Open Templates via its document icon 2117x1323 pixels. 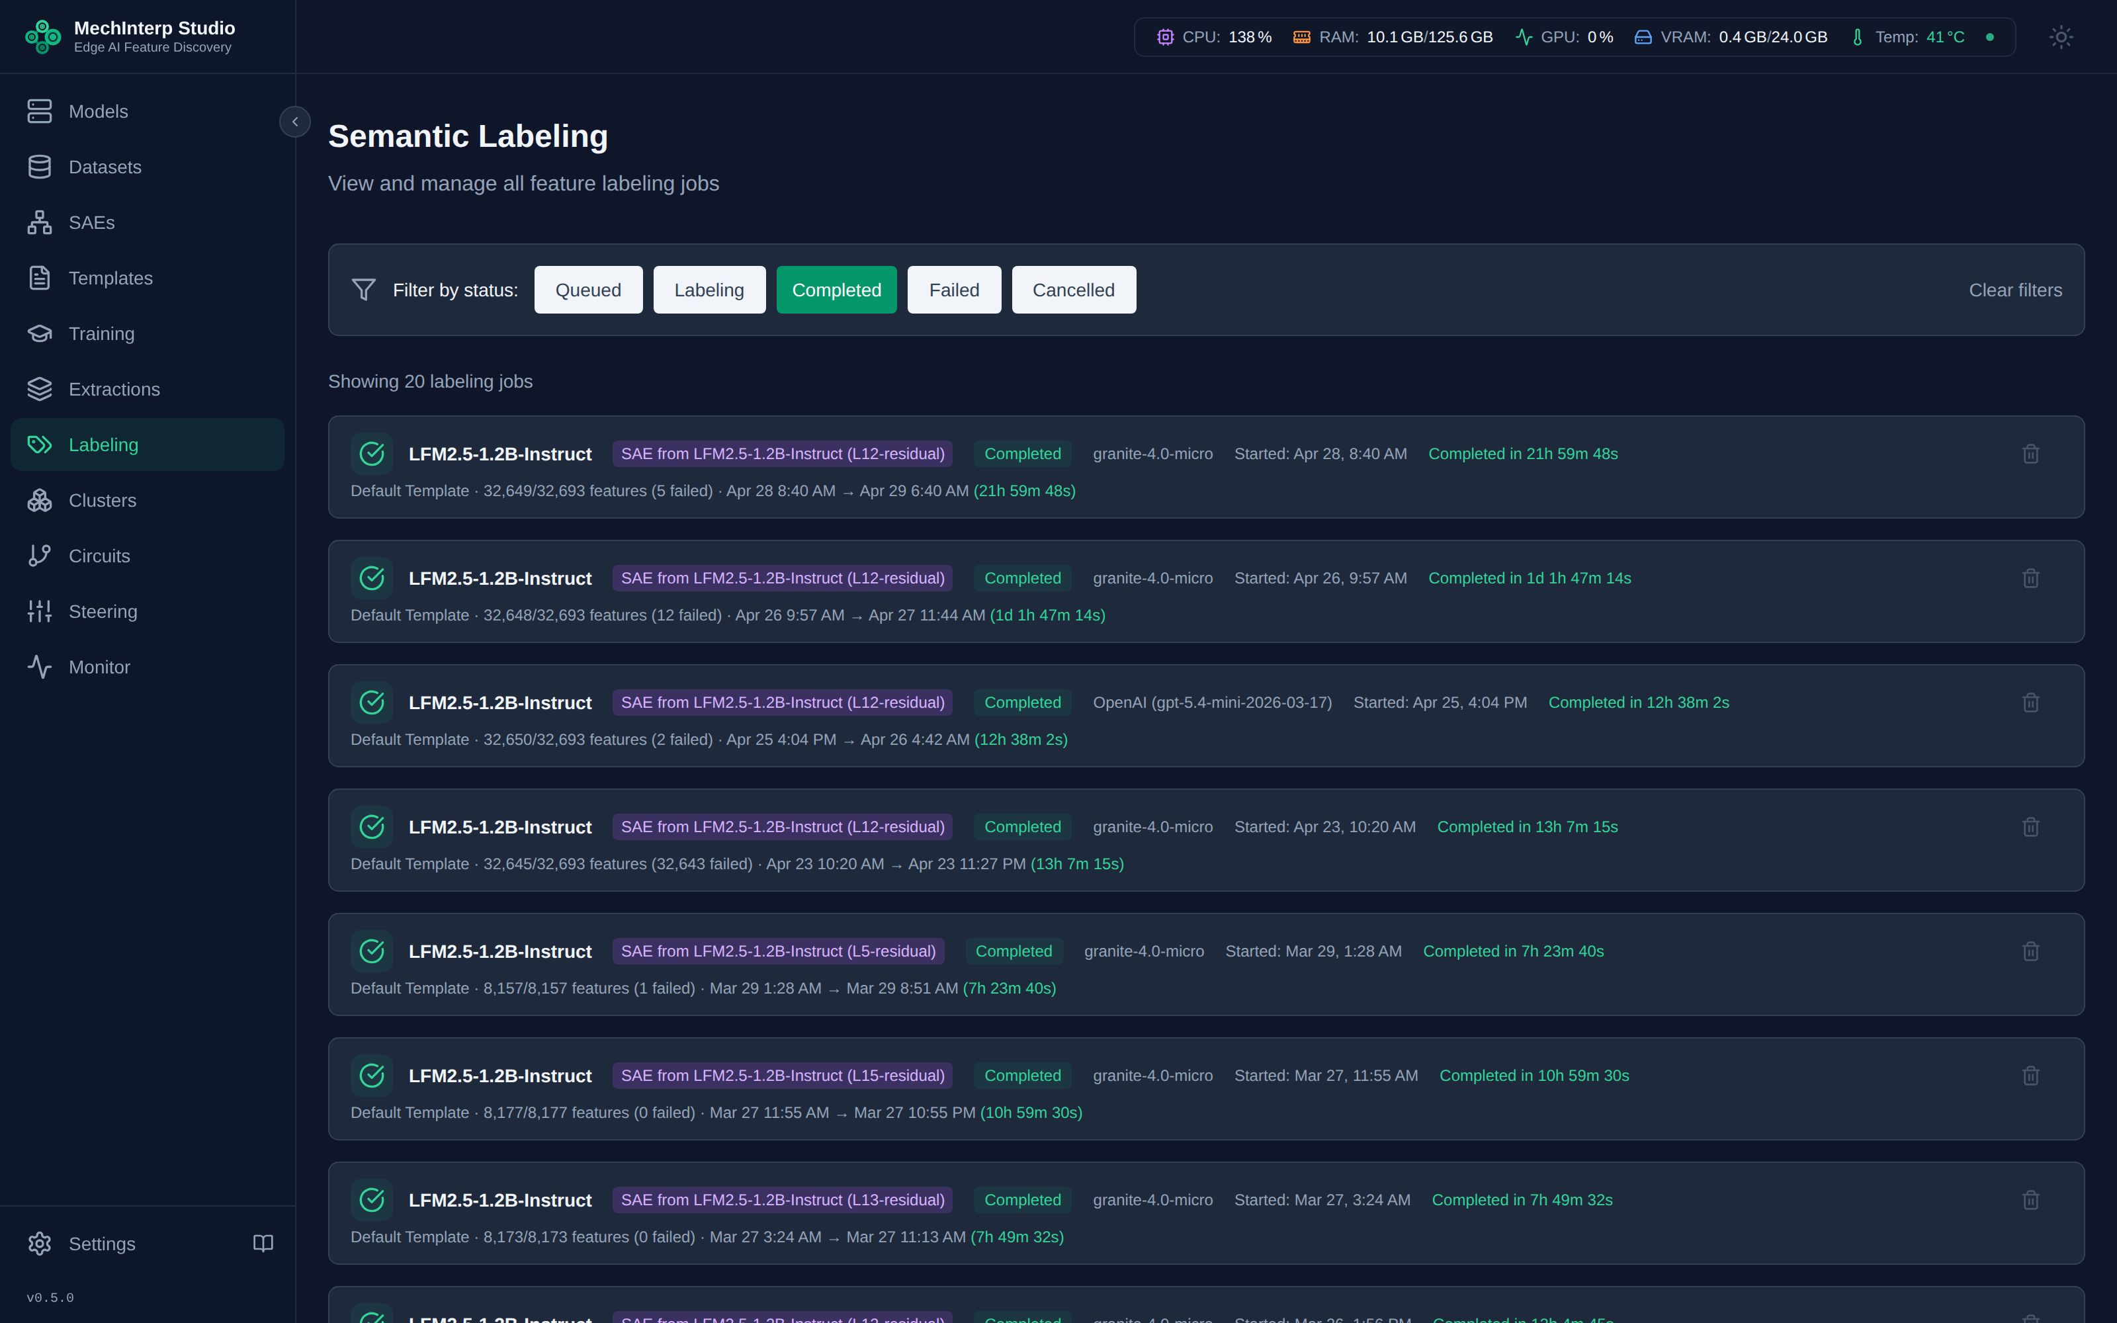40,278
